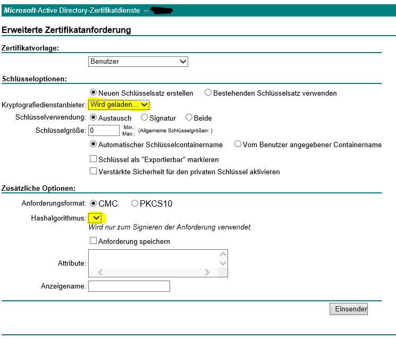Click the Kryptografiedienstanbieter: field label
The width and height of the screenshot is (396, 339).
pos(44,105)
